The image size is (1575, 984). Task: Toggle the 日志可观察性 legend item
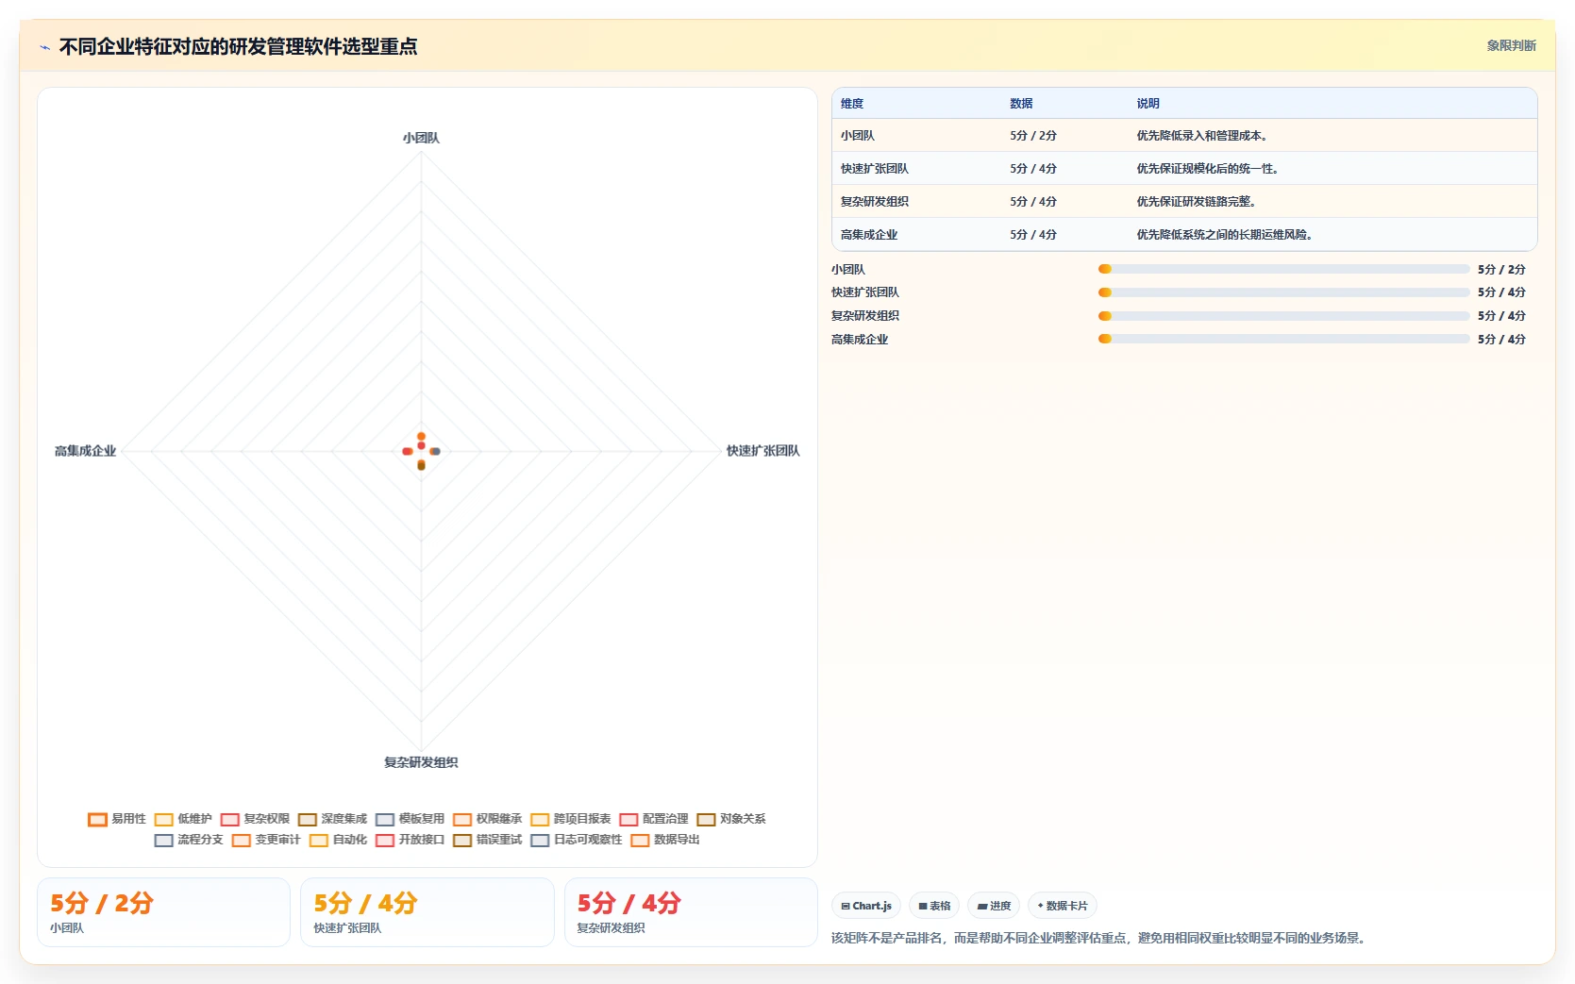click(576, 840)
